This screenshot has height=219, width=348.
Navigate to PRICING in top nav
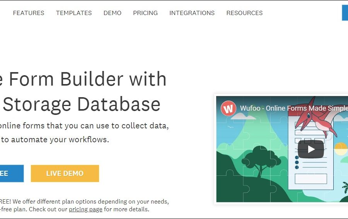tap(145, 13)
